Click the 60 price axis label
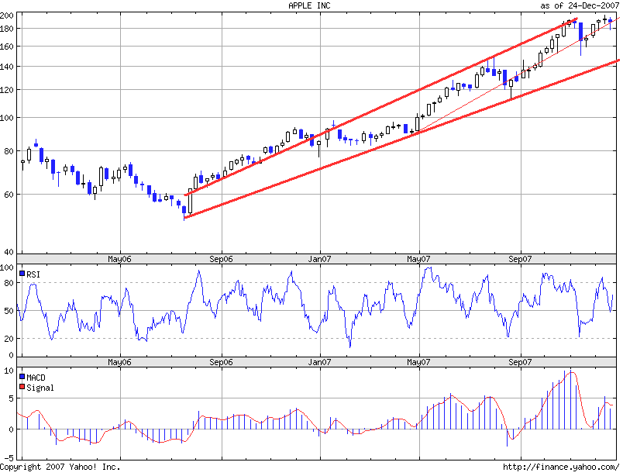Image resolution: width=623 pixels, height=476 pixels. pyautogui.click(x=9, y=195)
